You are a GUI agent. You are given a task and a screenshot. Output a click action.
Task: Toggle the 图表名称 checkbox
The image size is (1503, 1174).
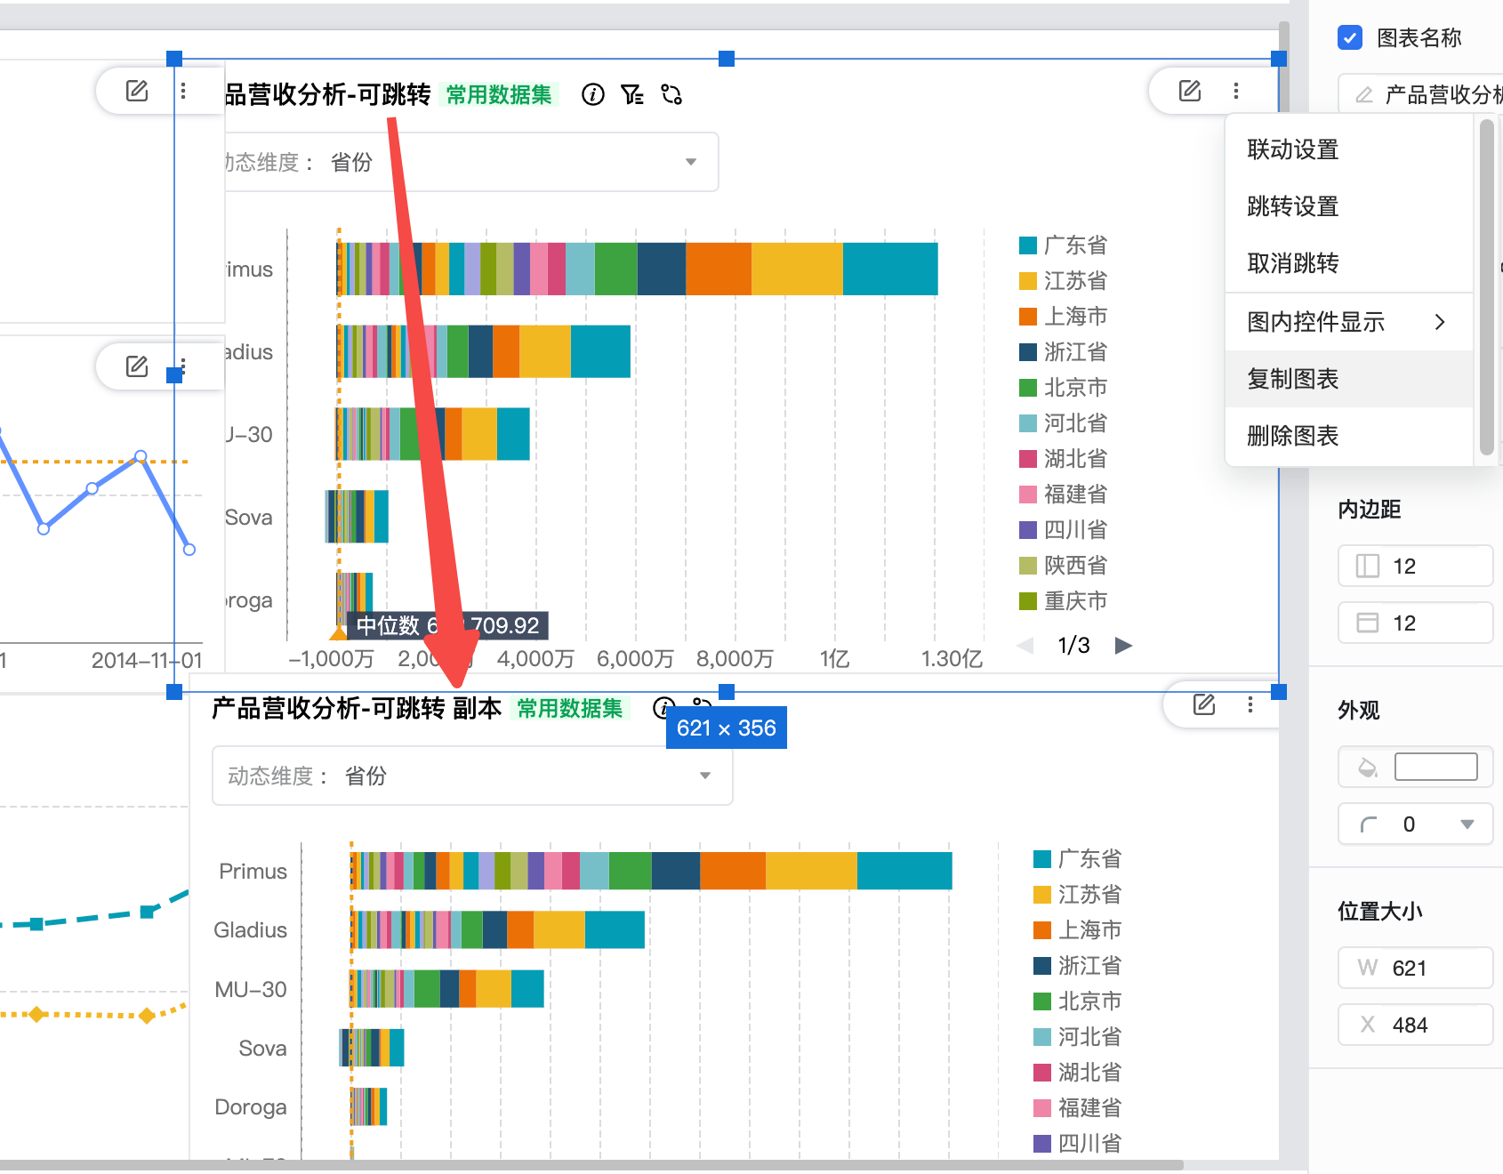click(1350, 37)
